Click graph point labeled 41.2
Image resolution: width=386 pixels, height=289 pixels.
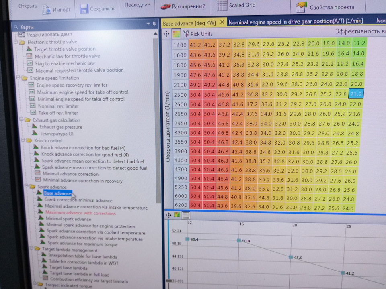click(343, 273)
